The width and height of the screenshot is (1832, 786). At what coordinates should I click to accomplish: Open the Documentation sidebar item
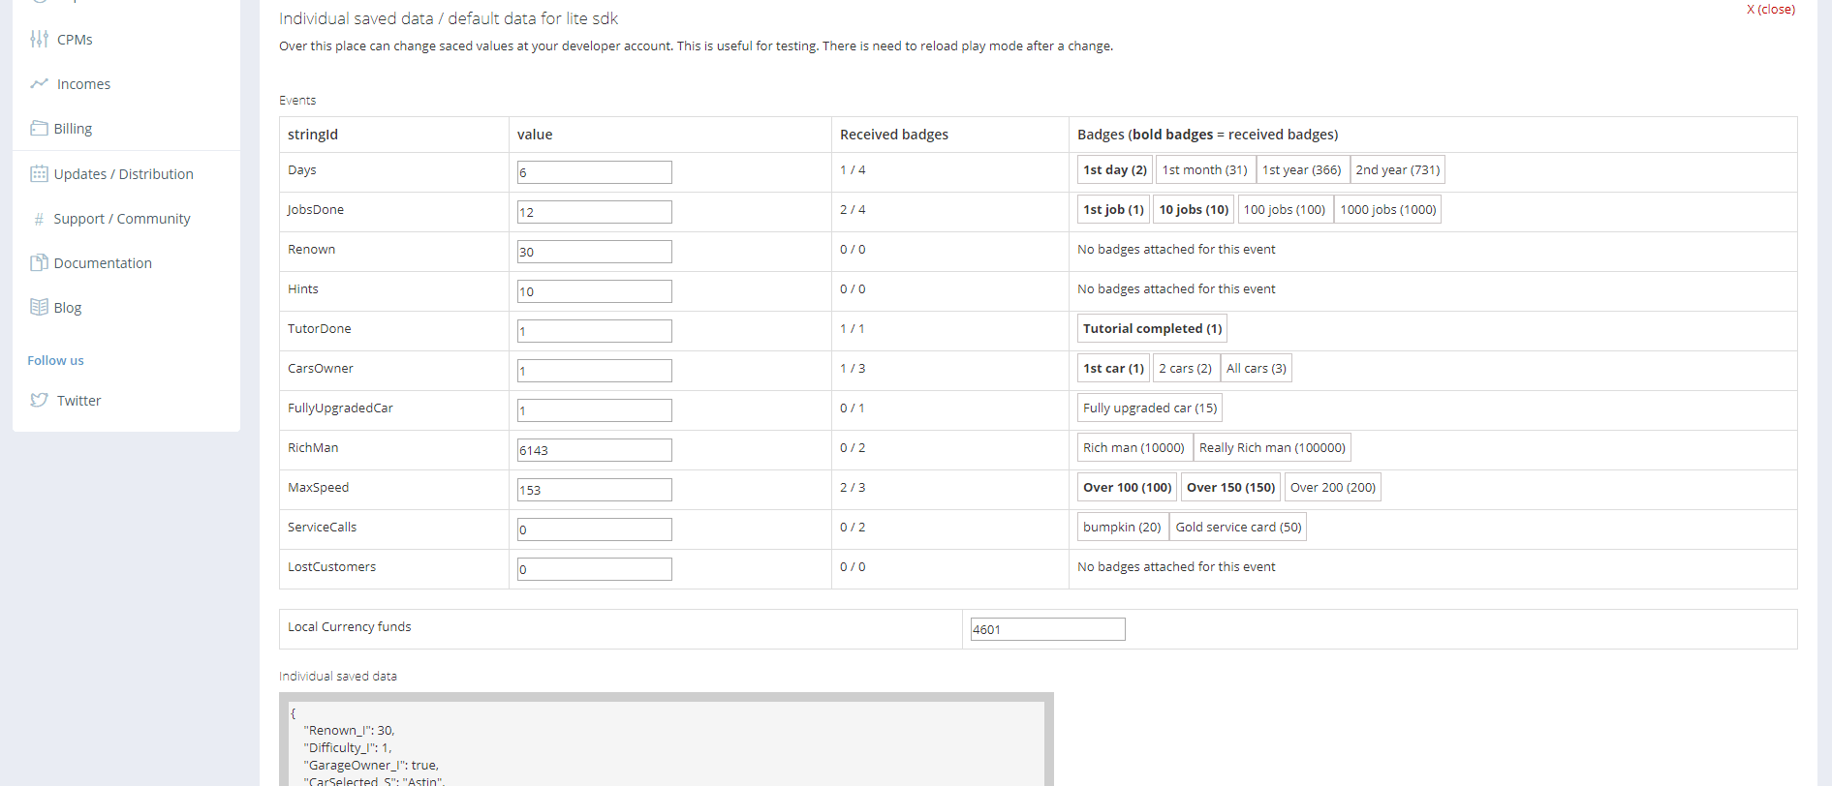103,263
